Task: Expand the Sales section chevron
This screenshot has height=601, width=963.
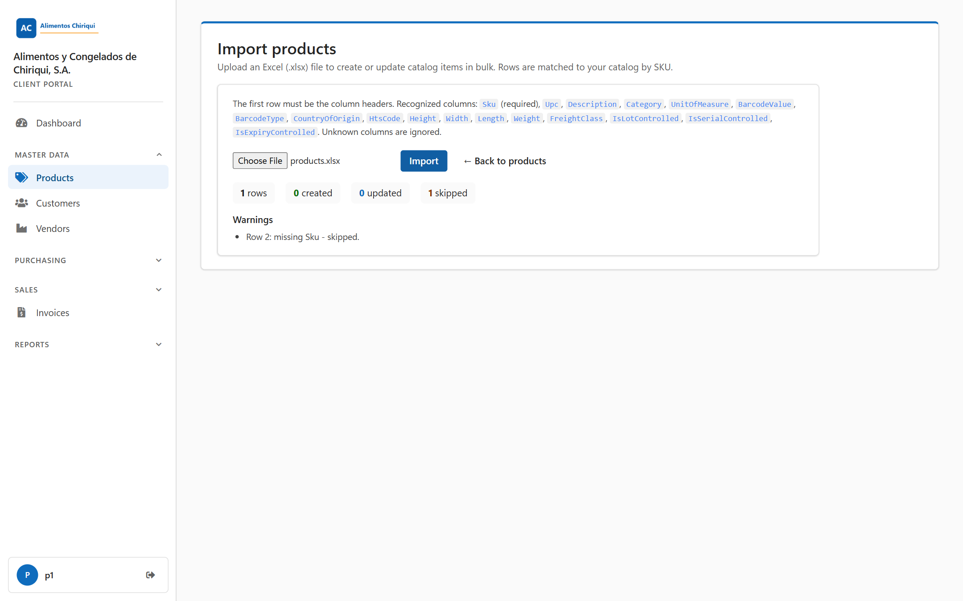Action: click(x=159, y=290)
